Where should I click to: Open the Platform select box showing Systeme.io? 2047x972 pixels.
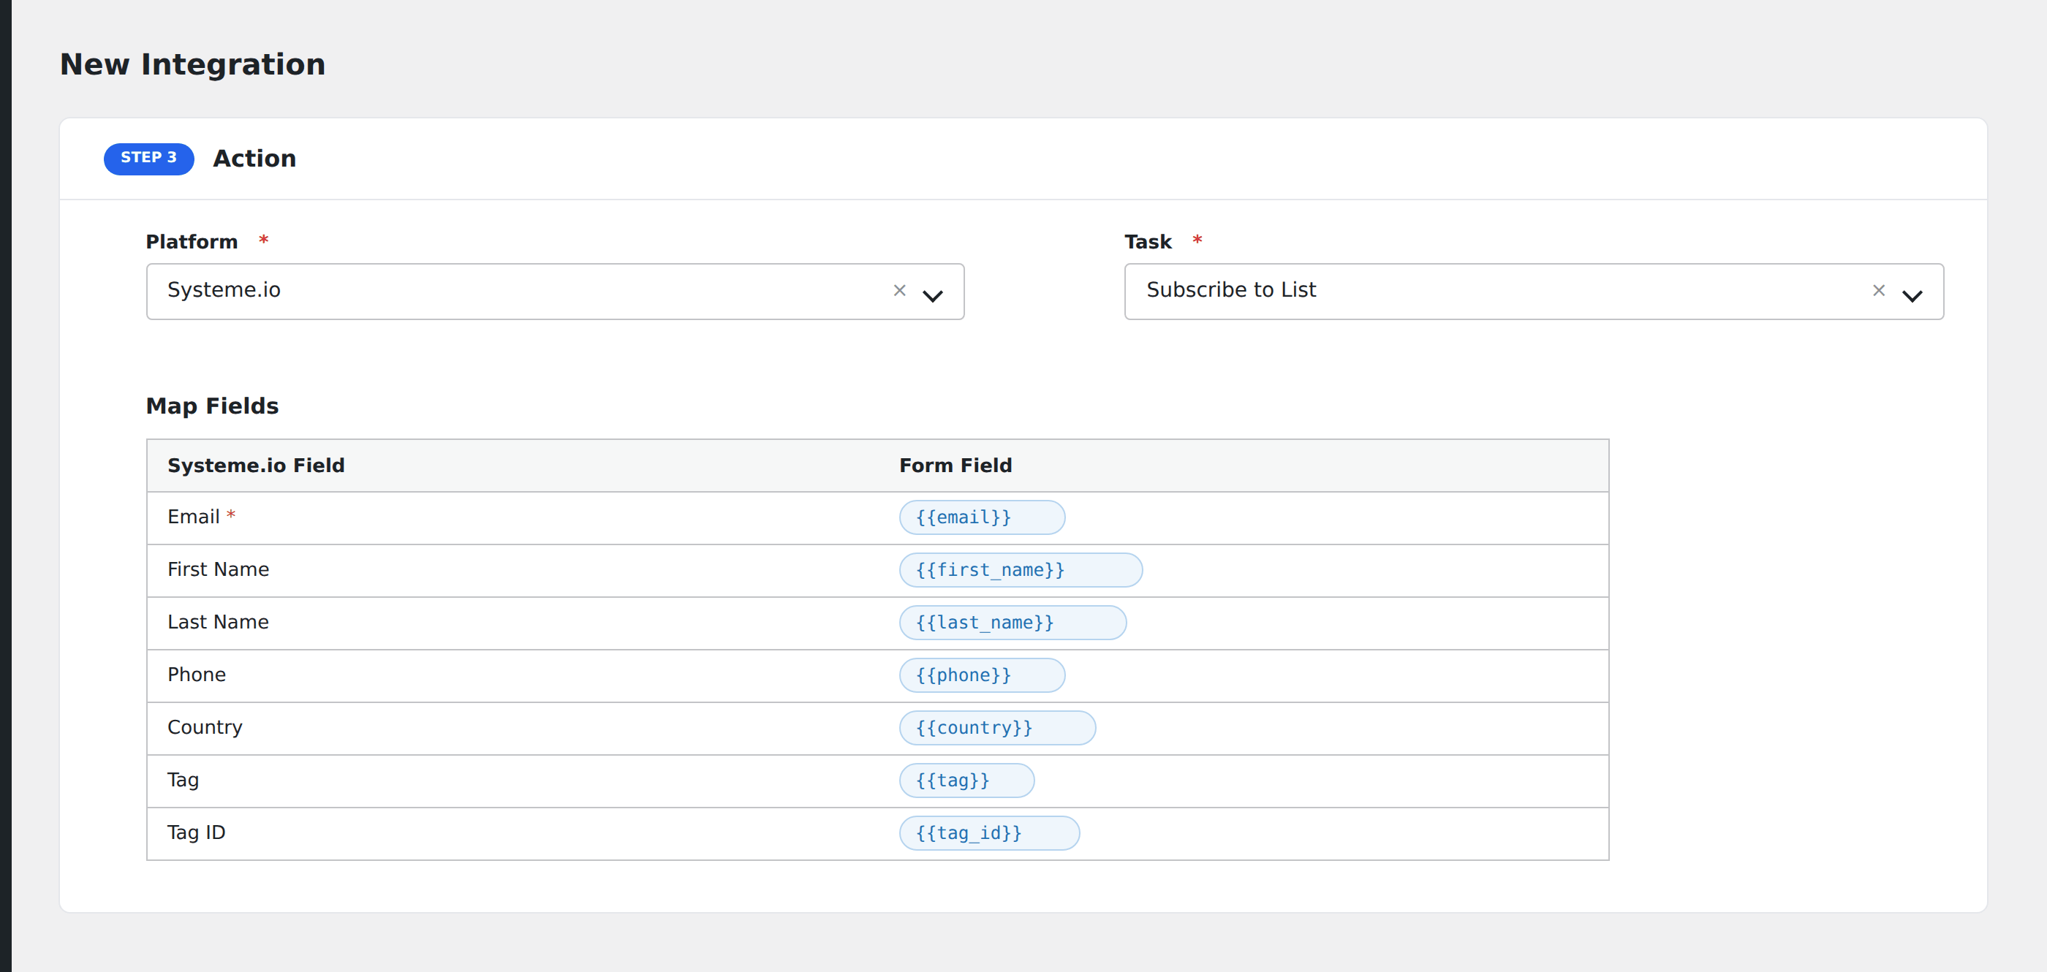click(555, 292)
